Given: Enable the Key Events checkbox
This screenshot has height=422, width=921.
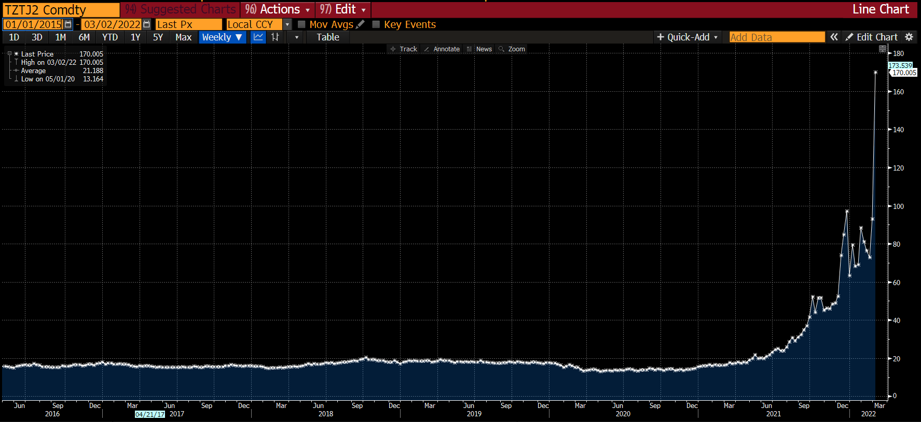Looking at the screenshot, I should (x=376, y=24).
